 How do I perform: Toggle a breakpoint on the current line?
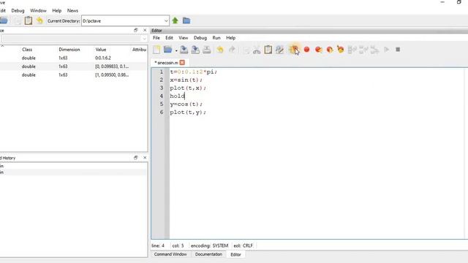coord(306,50)
